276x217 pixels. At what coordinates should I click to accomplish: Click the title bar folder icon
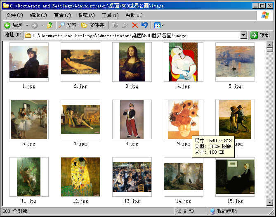[x=6, y=6]
